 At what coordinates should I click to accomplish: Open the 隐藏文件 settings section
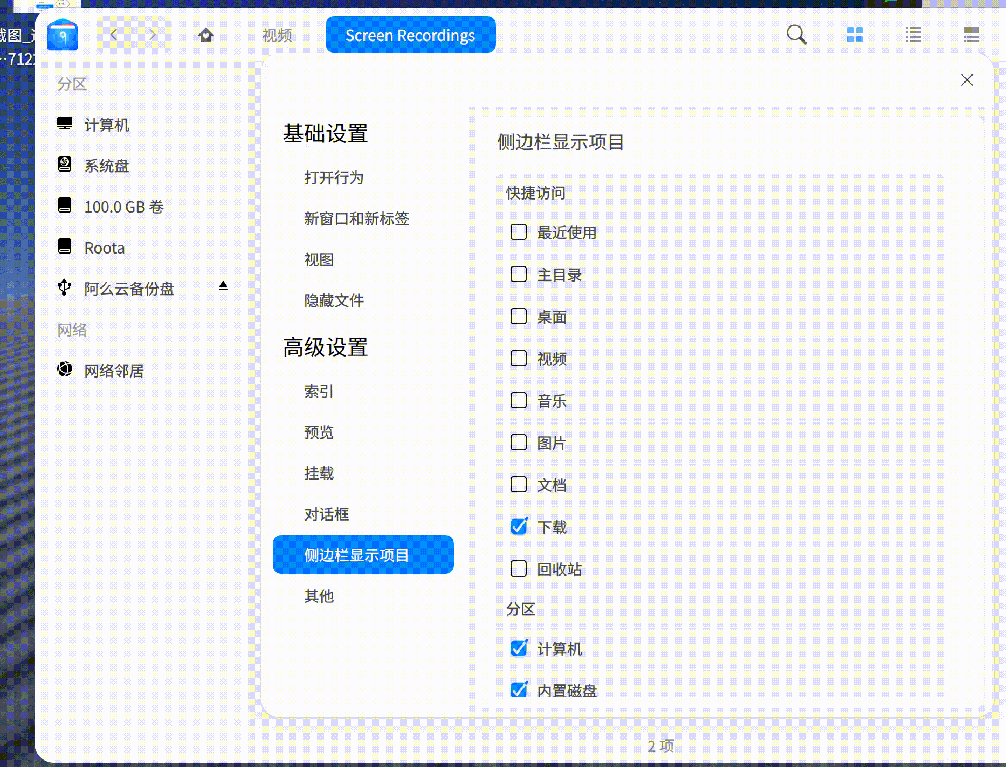(334, 300)
